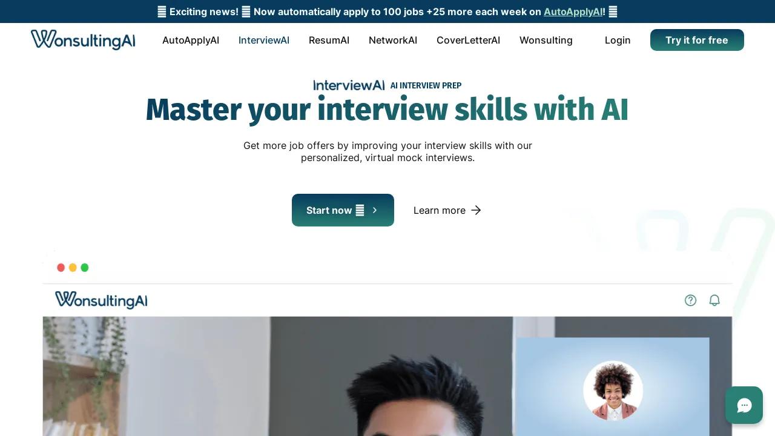
Task: Click the arrow next to Learn more
Action: pyautogui.click(x=476, y=210)
